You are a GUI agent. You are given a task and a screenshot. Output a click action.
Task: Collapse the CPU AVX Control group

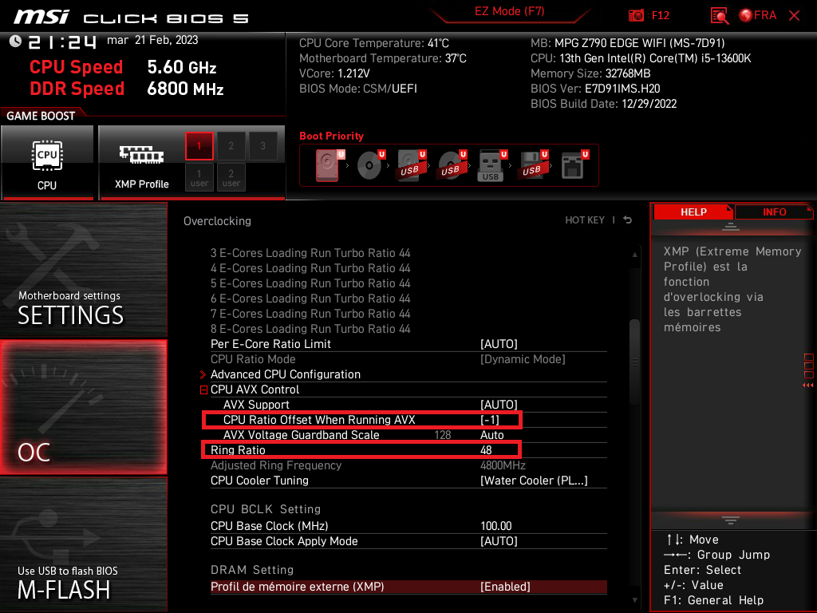(203, 390)
